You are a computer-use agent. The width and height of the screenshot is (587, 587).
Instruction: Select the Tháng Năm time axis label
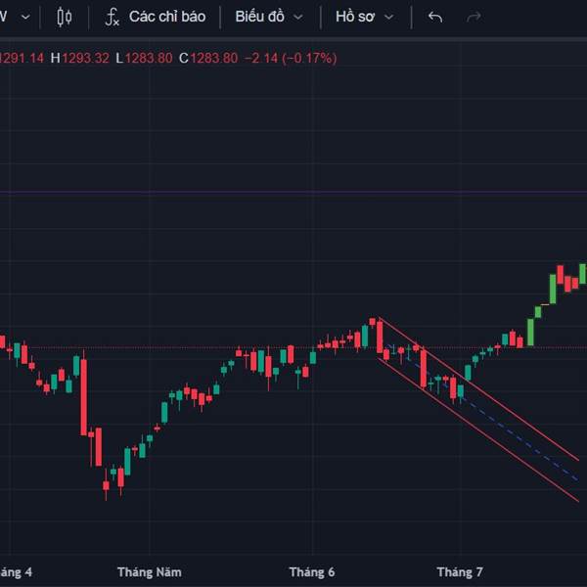click(150, 572)
